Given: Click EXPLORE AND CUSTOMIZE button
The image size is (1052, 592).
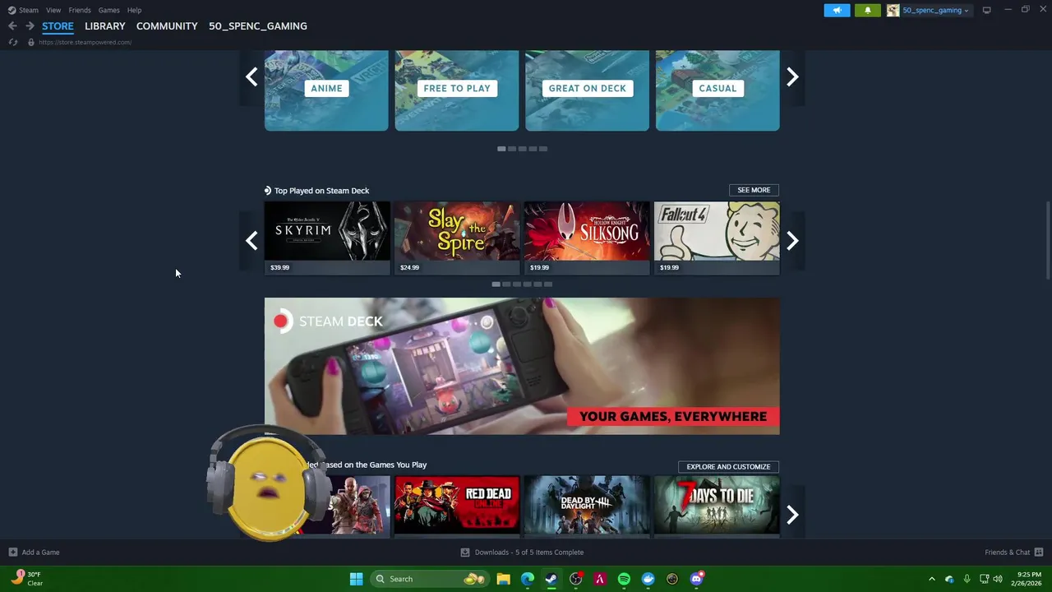Looking at the screenshot, I should click(728, 466).
